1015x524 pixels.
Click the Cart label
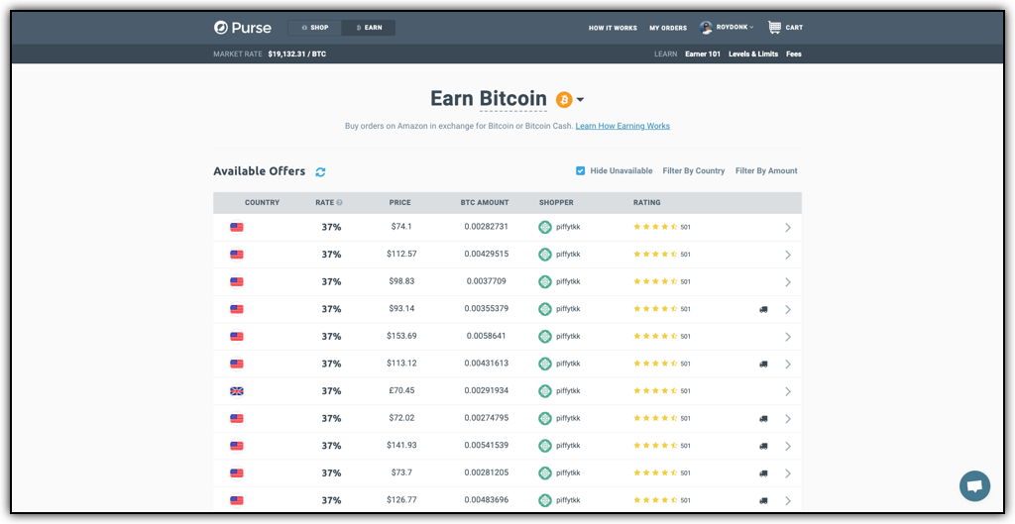(x=794, y=28)
